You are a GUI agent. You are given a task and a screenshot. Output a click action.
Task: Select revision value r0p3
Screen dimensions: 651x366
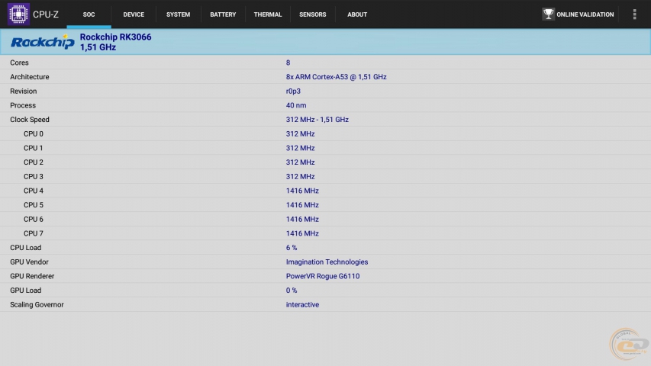pos(293,91)
